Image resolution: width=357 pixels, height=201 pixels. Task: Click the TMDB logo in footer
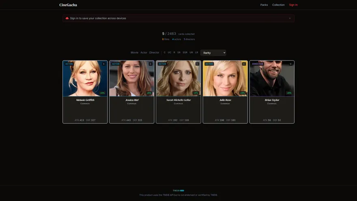click(x=178, y=190)
